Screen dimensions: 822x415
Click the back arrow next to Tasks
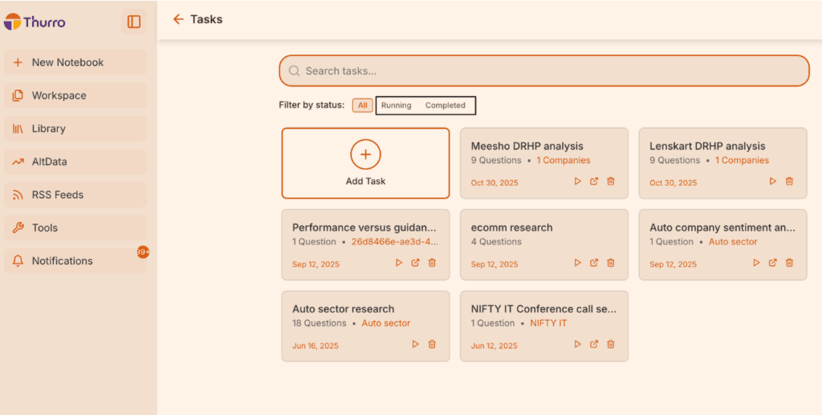coord(178,19)
